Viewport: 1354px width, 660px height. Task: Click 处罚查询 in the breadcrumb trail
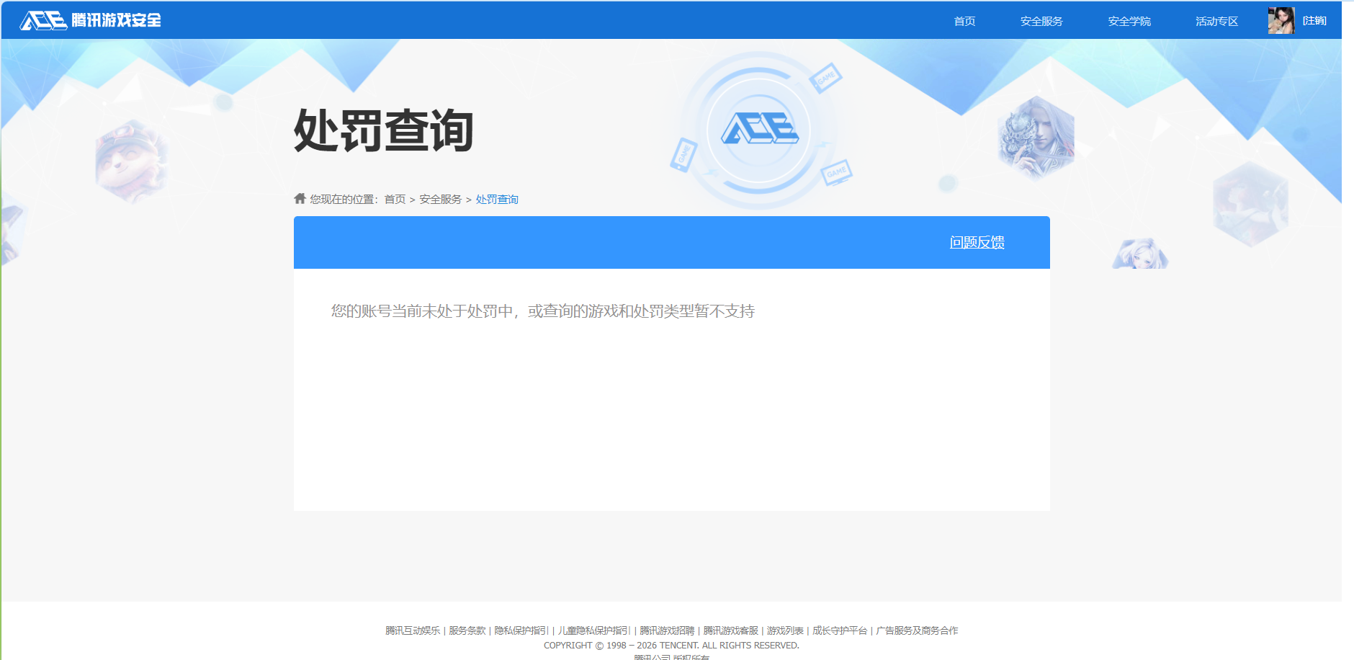[x=496, y=199]
